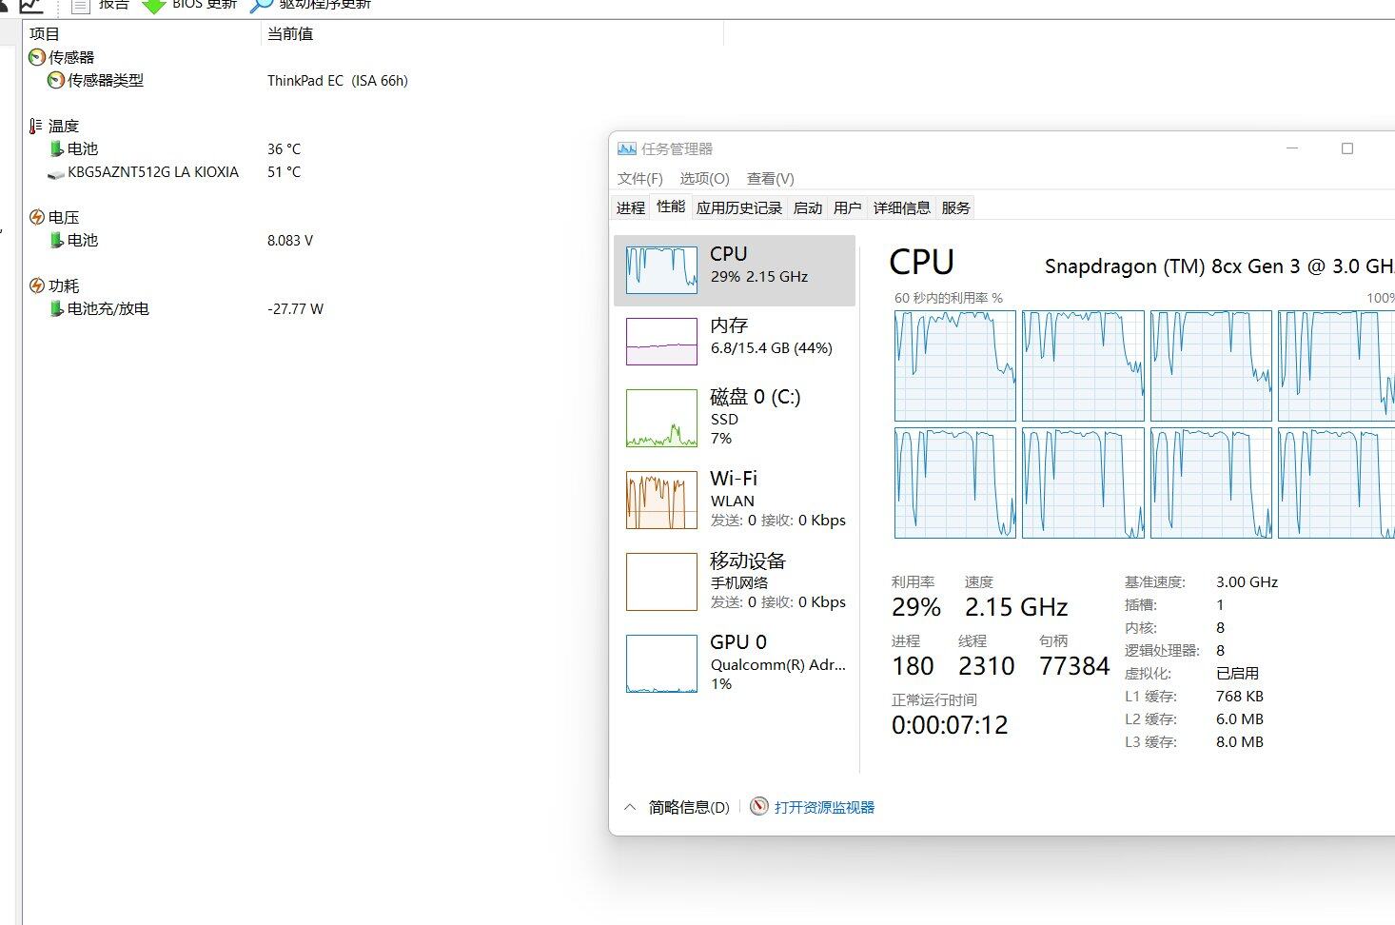Click the -27.77 W power value

295,309
